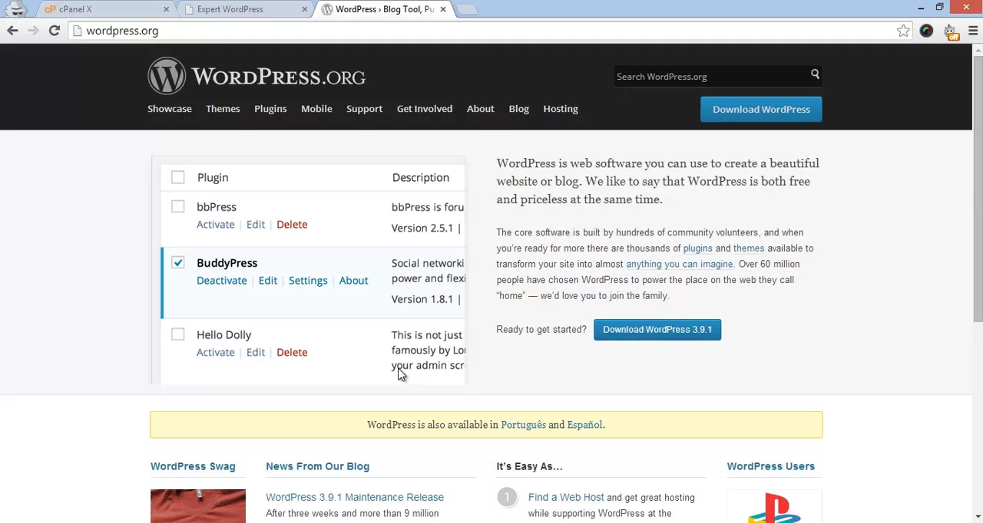Click the WordPress Users heading

tap(770, 466)
